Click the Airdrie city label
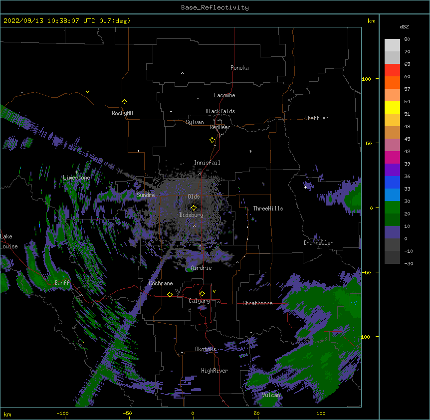Viewport: 430px width, 420px height. tap(201, 268)
